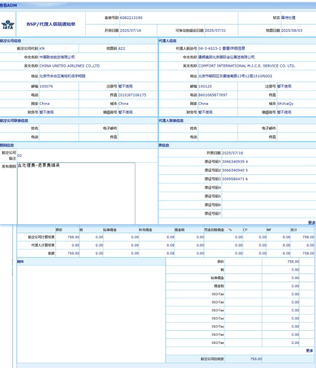Click the 票价 column header in results table
Screen dimensions: 316x368
[x=59, y=230]
